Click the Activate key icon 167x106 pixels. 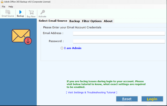point(43,12)
